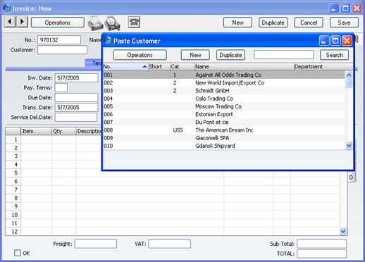365x262 pixels.
Task: Select customer Moscow Trading Co
Action: (x=224, y=106)
